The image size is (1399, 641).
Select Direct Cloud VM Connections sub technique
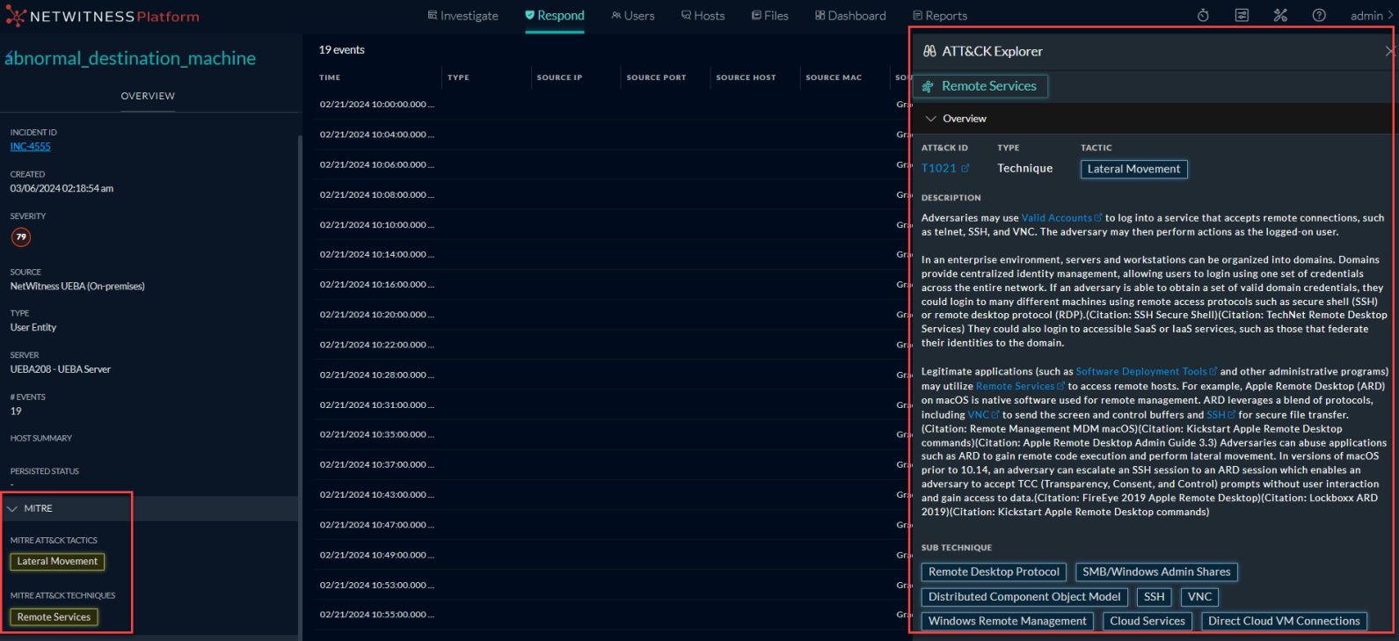point(1284,622)
